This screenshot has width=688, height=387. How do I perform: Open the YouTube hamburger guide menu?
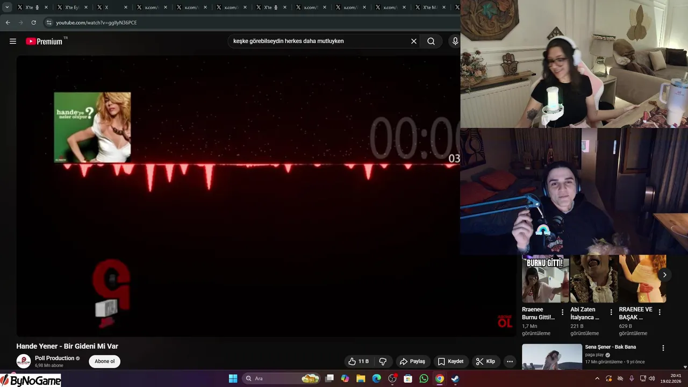(13, 41)
